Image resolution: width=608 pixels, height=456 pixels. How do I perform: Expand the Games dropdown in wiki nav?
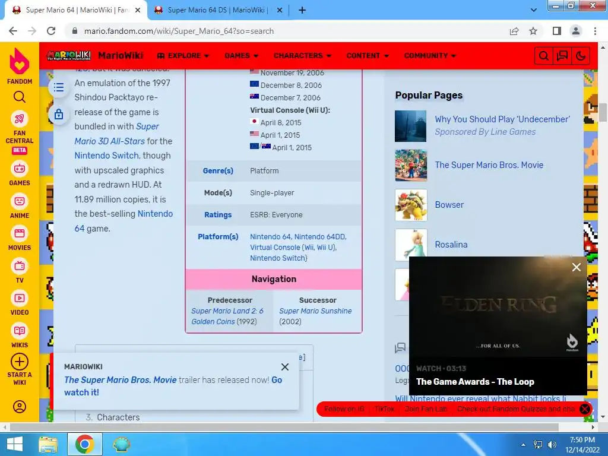[241, 56]
